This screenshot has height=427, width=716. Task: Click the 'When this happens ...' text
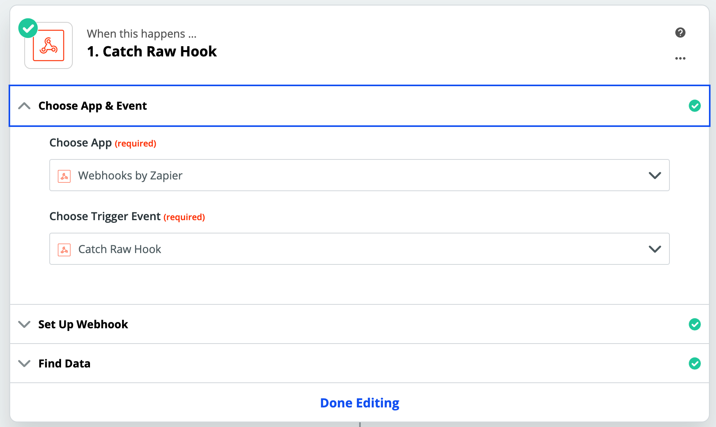(x=142, y=34)
